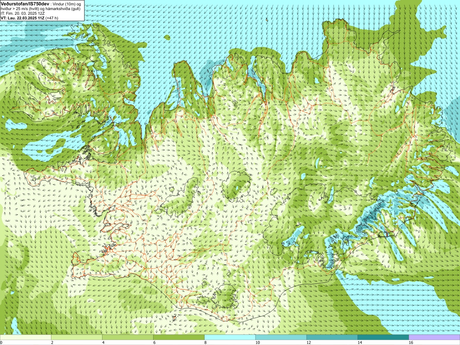The image size is (460, 345).
Task: Click the scale label "2"
Action: (x=52, y=342)
